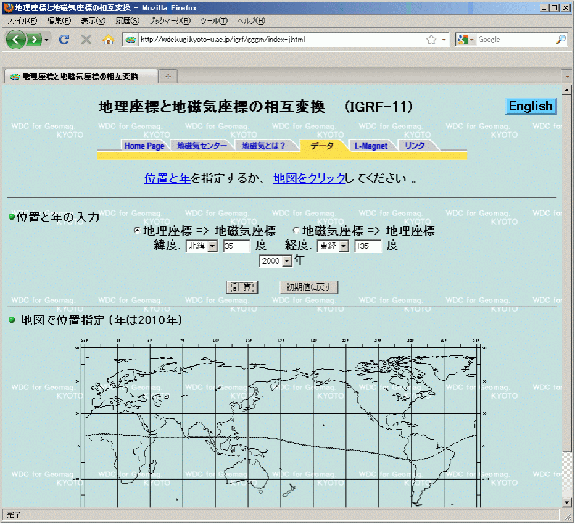The height and width of the screenshot is (524, 575).
Task: Click the URL address field
Action: tap(281, 40)
